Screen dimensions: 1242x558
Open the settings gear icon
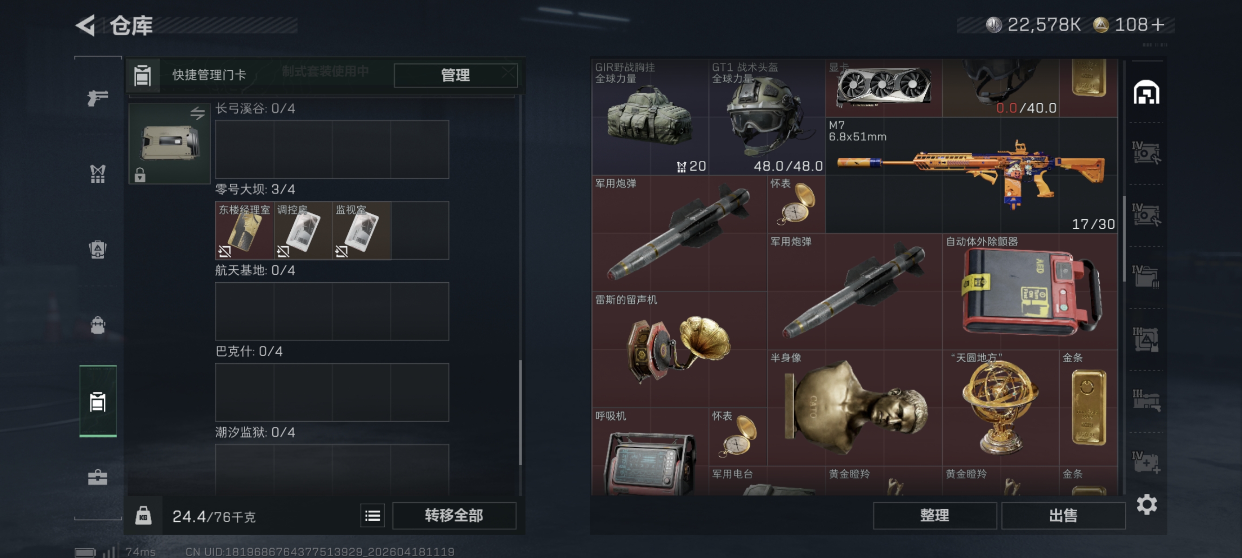pos(1147,505)
